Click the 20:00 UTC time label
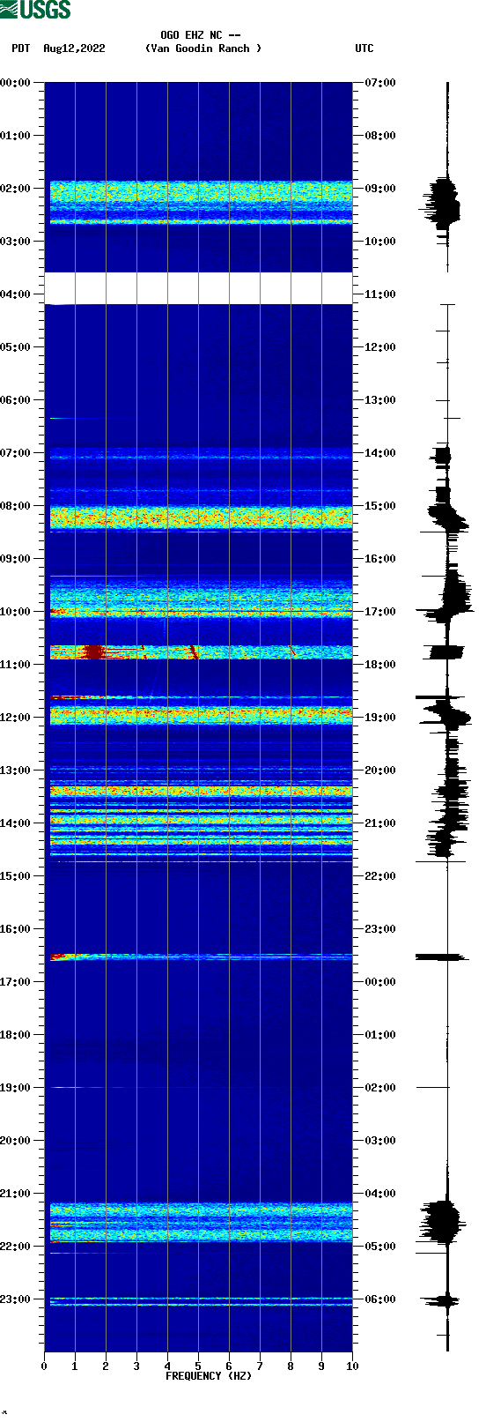 (x=380, y=771)
